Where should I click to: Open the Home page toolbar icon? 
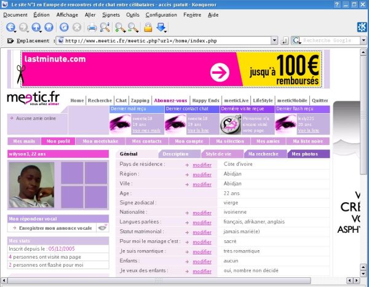point(49,27)
